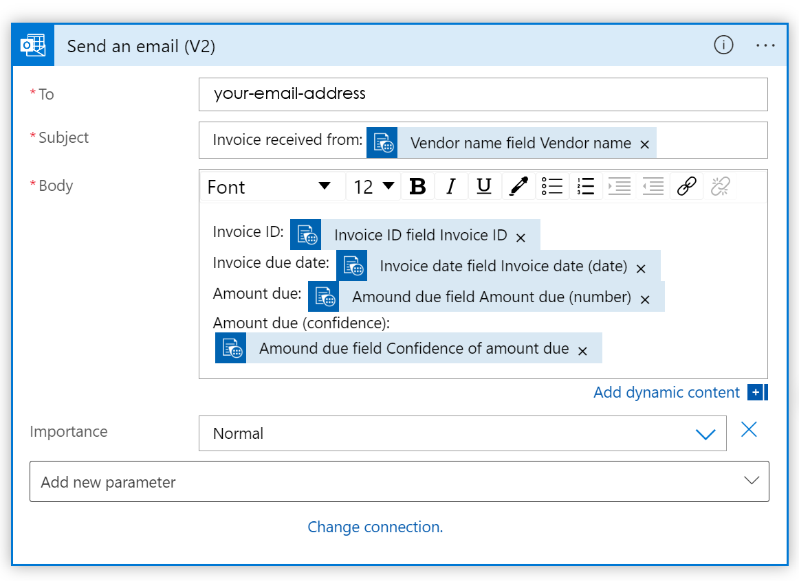Image resolution: width=799 pixels, height=581 pixels.
Task: Select the Outlook connector icon on the card
Action: click(x=33, y=45)
